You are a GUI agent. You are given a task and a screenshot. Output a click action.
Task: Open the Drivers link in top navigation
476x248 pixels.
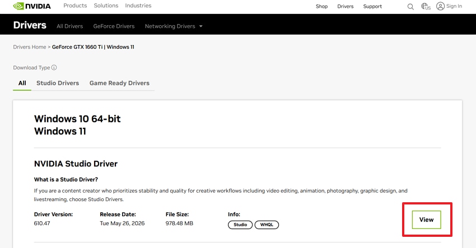pos(346,6)
